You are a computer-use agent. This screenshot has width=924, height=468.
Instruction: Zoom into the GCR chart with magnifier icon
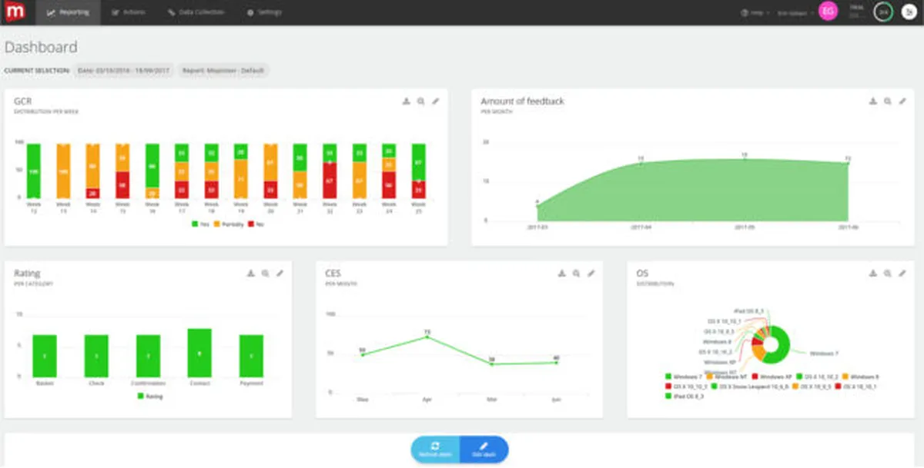pos(421,101)
